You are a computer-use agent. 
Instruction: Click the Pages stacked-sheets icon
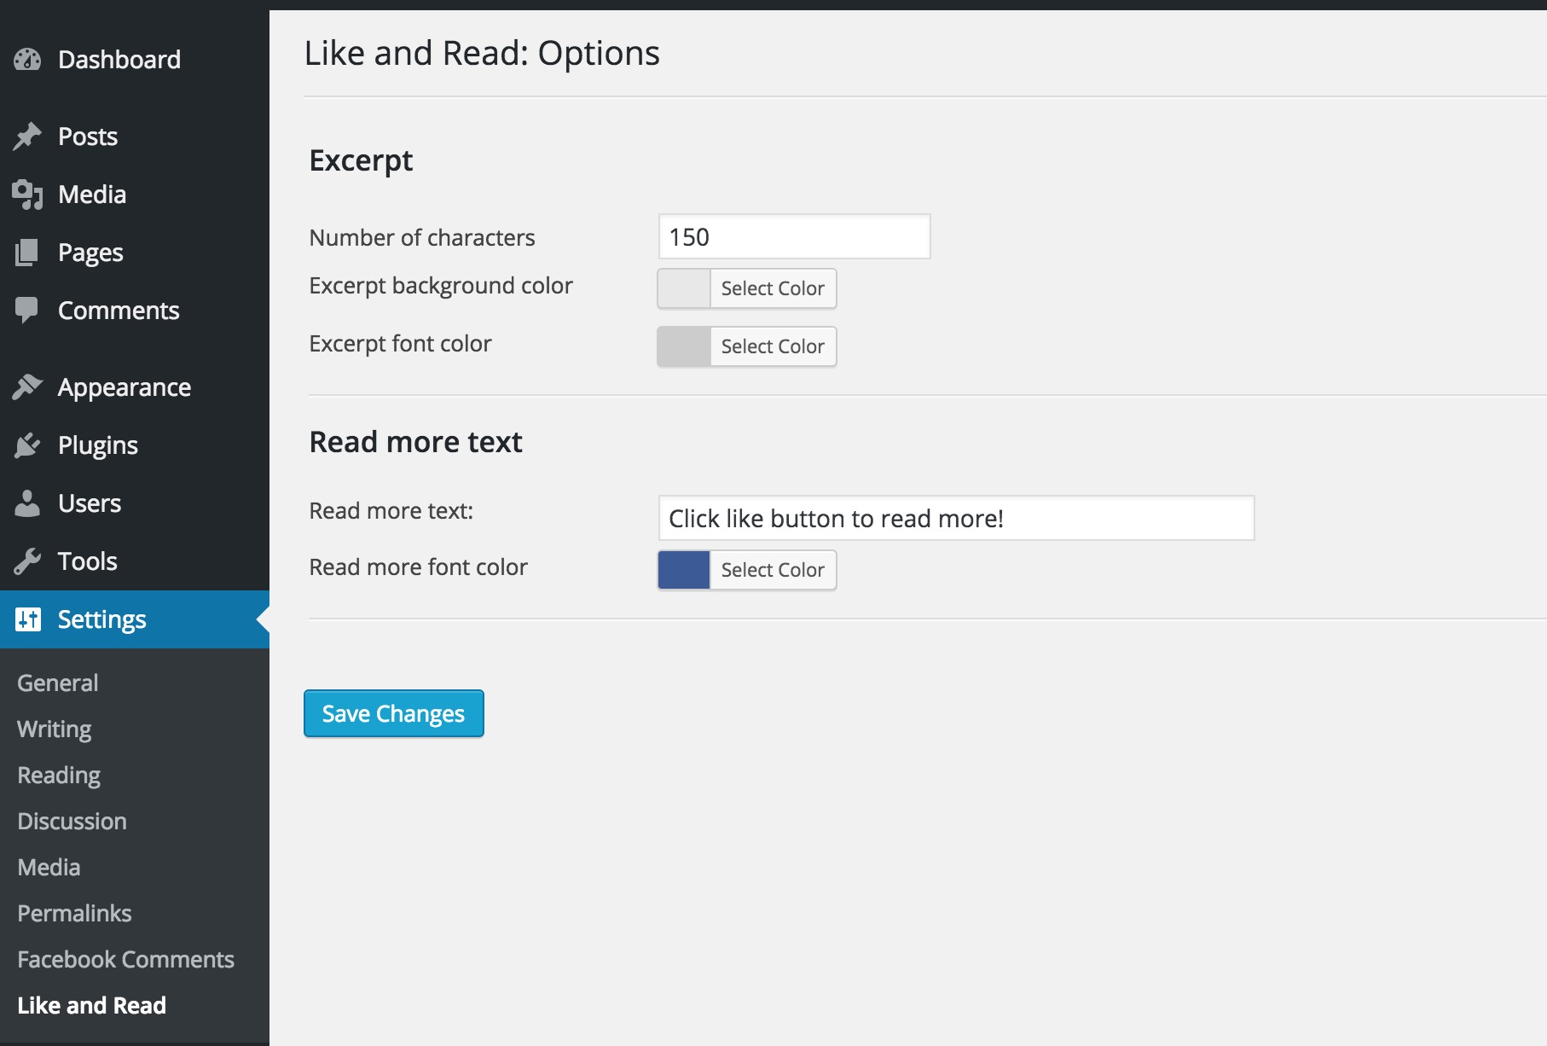click(27, 253)
